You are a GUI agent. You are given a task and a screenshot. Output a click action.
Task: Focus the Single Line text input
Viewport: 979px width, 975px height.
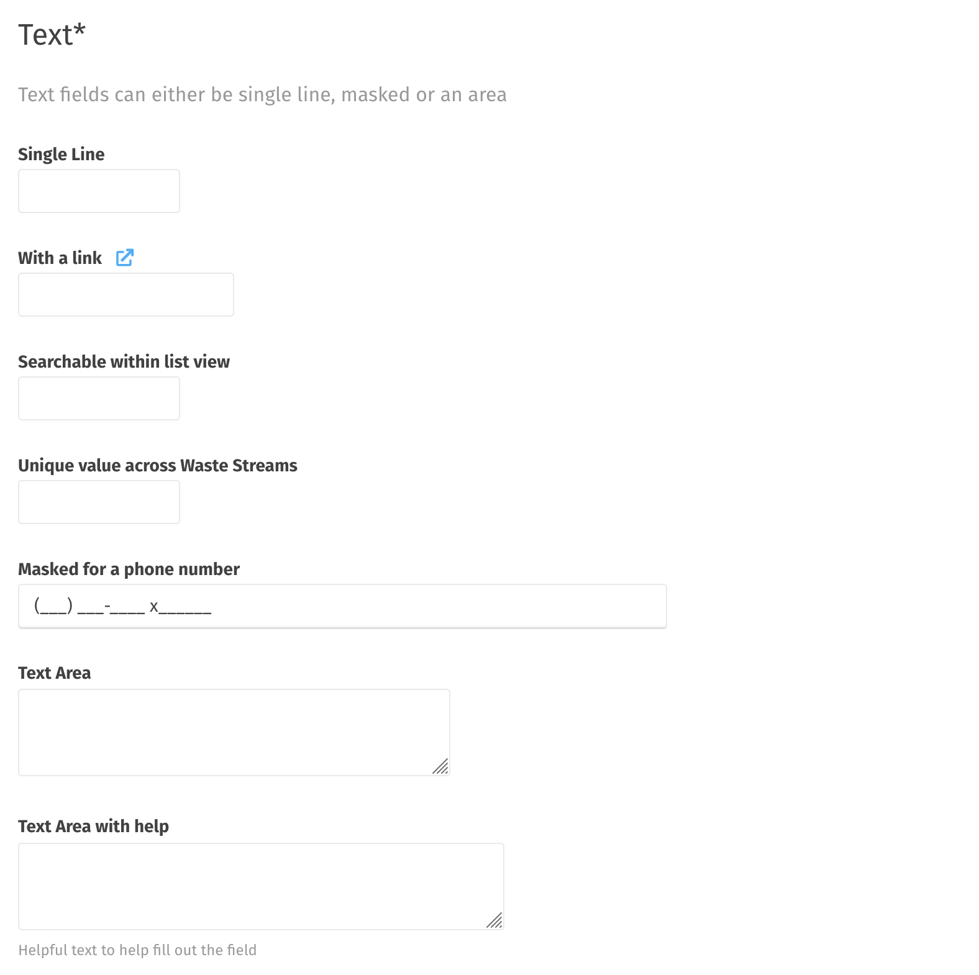click(99, 191)
